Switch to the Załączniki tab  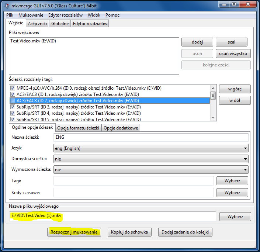tap(37, 24)
